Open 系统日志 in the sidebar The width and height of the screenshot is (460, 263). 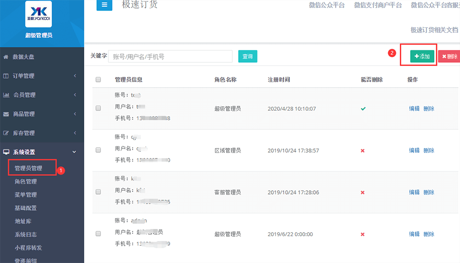[26, 235]
